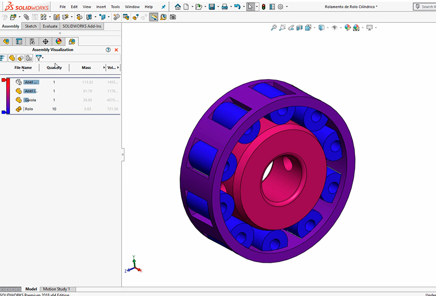Image resolution: width=436 pixels, height=296 pixels.
Task: Open the Undo dropdown arrow
Action: point(244,7)
